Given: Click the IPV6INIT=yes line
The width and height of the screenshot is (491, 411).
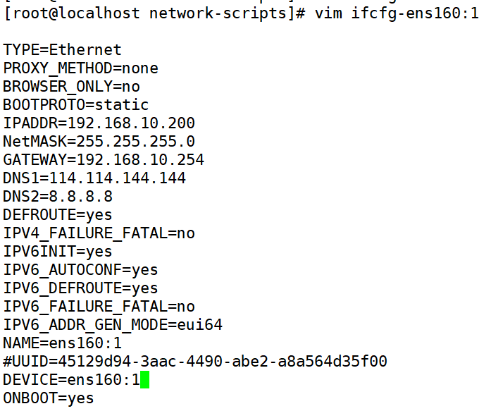Looking at the screenshot, I should pos(58,252).
